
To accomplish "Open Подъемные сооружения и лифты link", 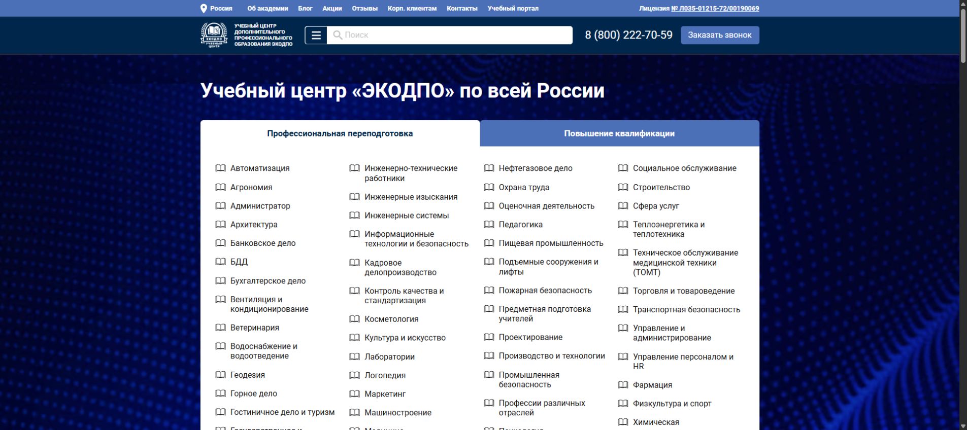I will coord(549,267).
